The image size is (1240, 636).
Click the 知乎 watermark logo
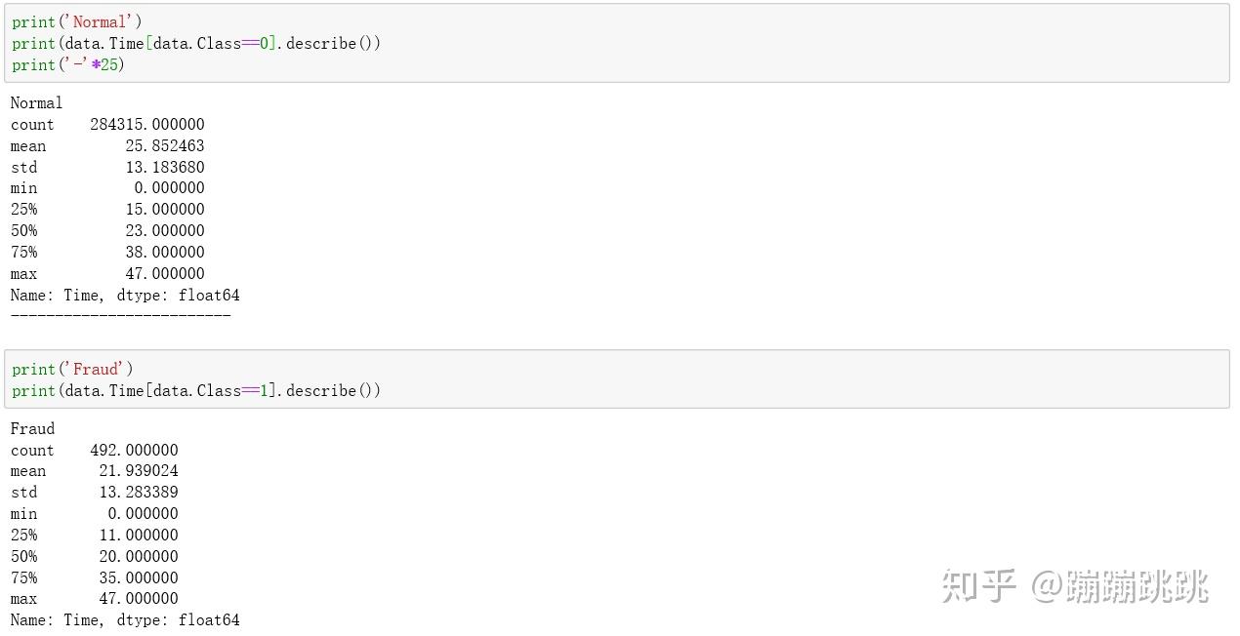pyautogui.click(x=978, y=585)
